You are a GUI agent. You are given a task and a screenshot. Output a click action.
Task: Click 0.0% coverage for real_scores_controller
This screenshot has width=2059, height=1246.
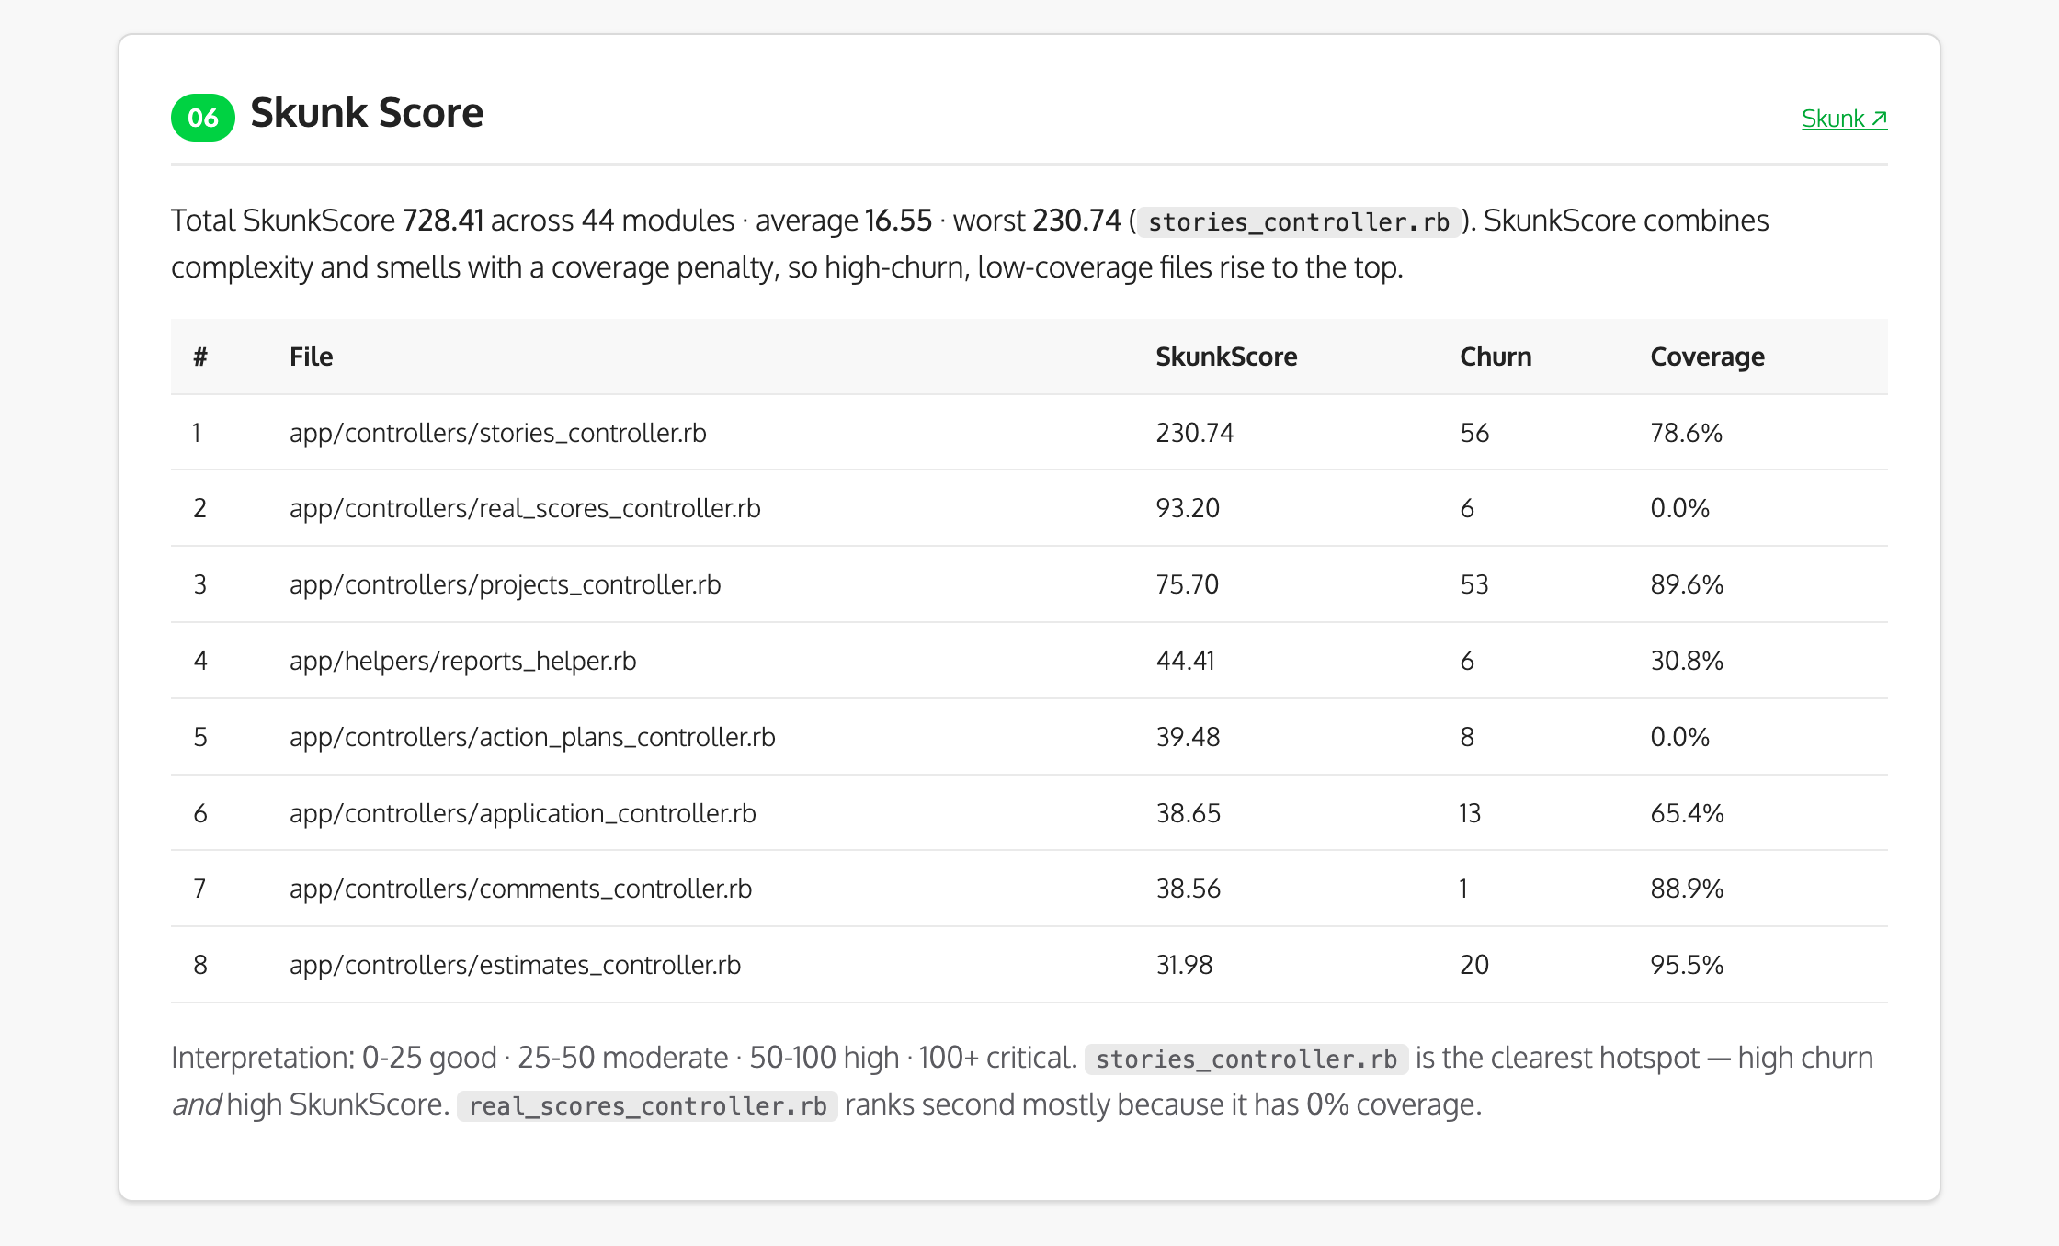click(x=1680, y=508)
